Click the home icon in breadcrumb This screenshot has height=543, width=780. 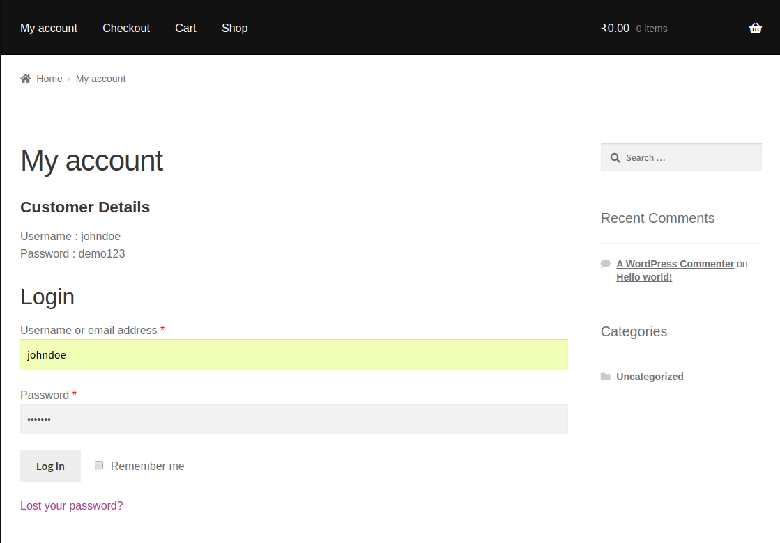point(26,79)
